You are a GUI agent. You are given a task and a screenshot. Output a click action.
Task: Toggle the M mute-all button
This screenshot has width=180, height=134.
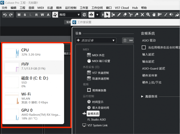point(19,15)
